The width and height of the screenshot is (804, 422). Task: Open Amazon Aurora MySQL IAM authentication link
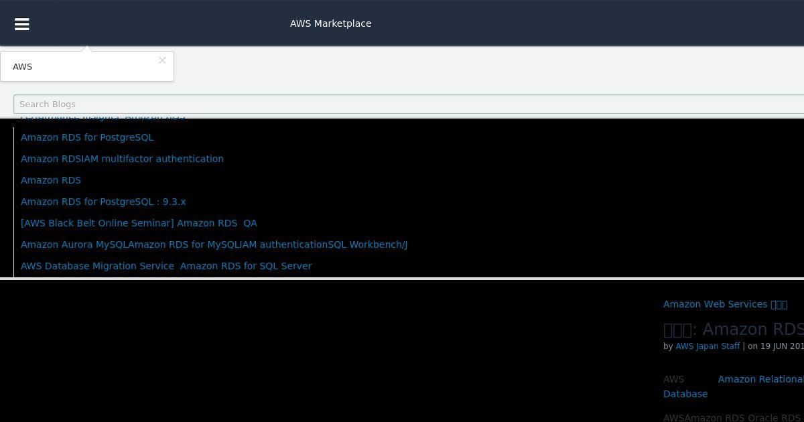[x=214, y=244]
